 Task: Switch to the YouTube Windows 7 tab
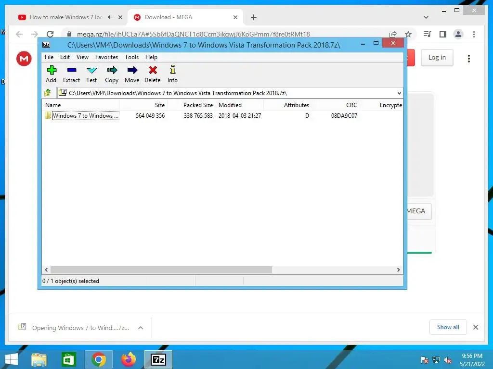pyautogui.click(x=66, y=17)
